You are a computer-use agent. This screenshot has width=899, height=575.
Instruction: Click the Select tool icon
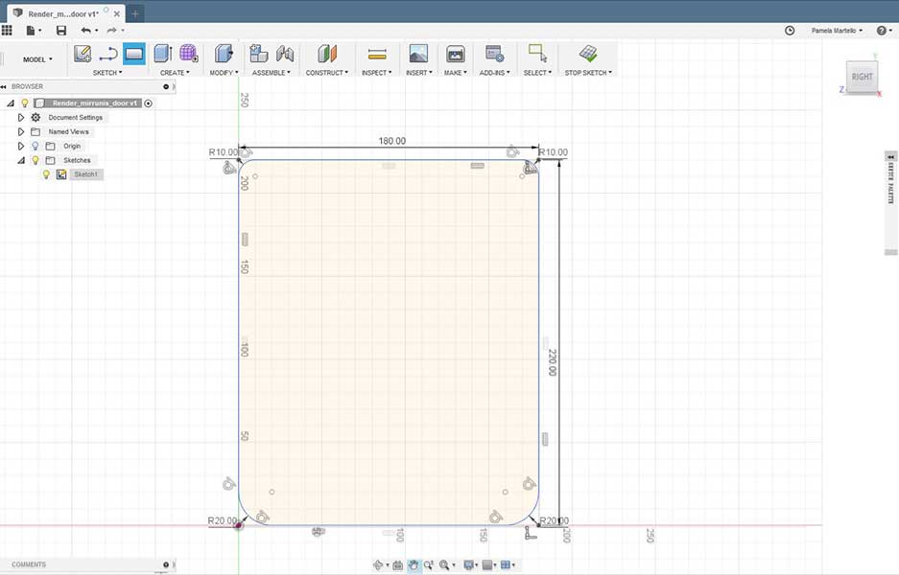pos(537,54)
